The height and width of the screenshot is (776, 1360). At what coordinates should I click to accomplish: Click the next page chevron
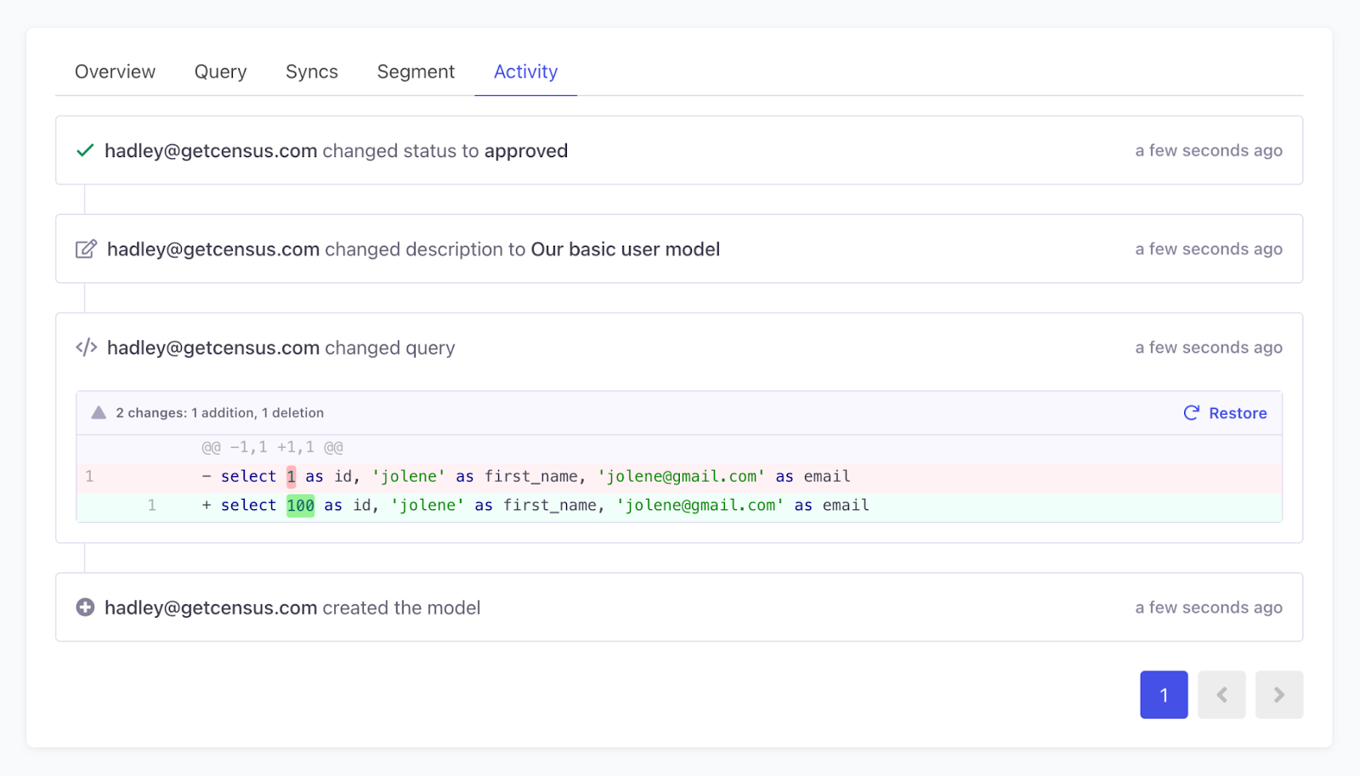1278,694
